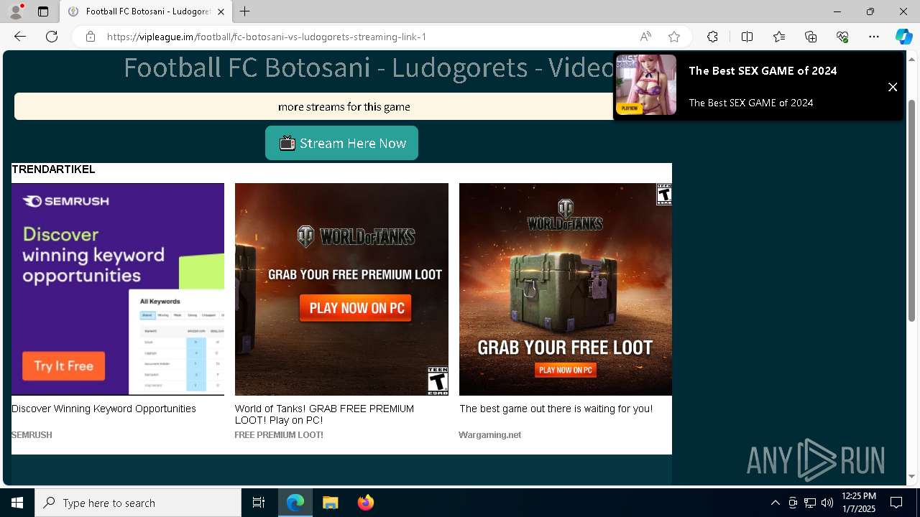920x517 pixels.
Task: Close the Football FC Botosani tab
Action: point(221,11)
